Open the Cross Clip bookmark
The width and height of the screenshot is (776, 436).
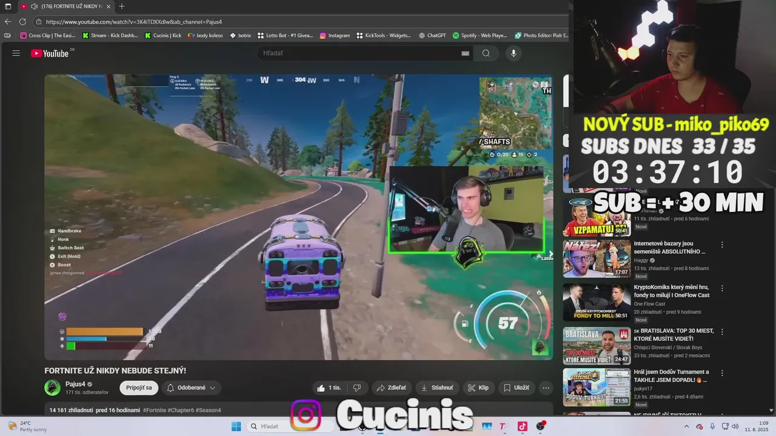[47, 35]
